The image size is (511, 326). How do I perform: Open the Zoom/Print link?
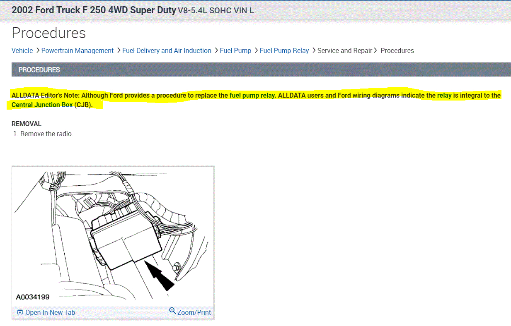point(194,312)
